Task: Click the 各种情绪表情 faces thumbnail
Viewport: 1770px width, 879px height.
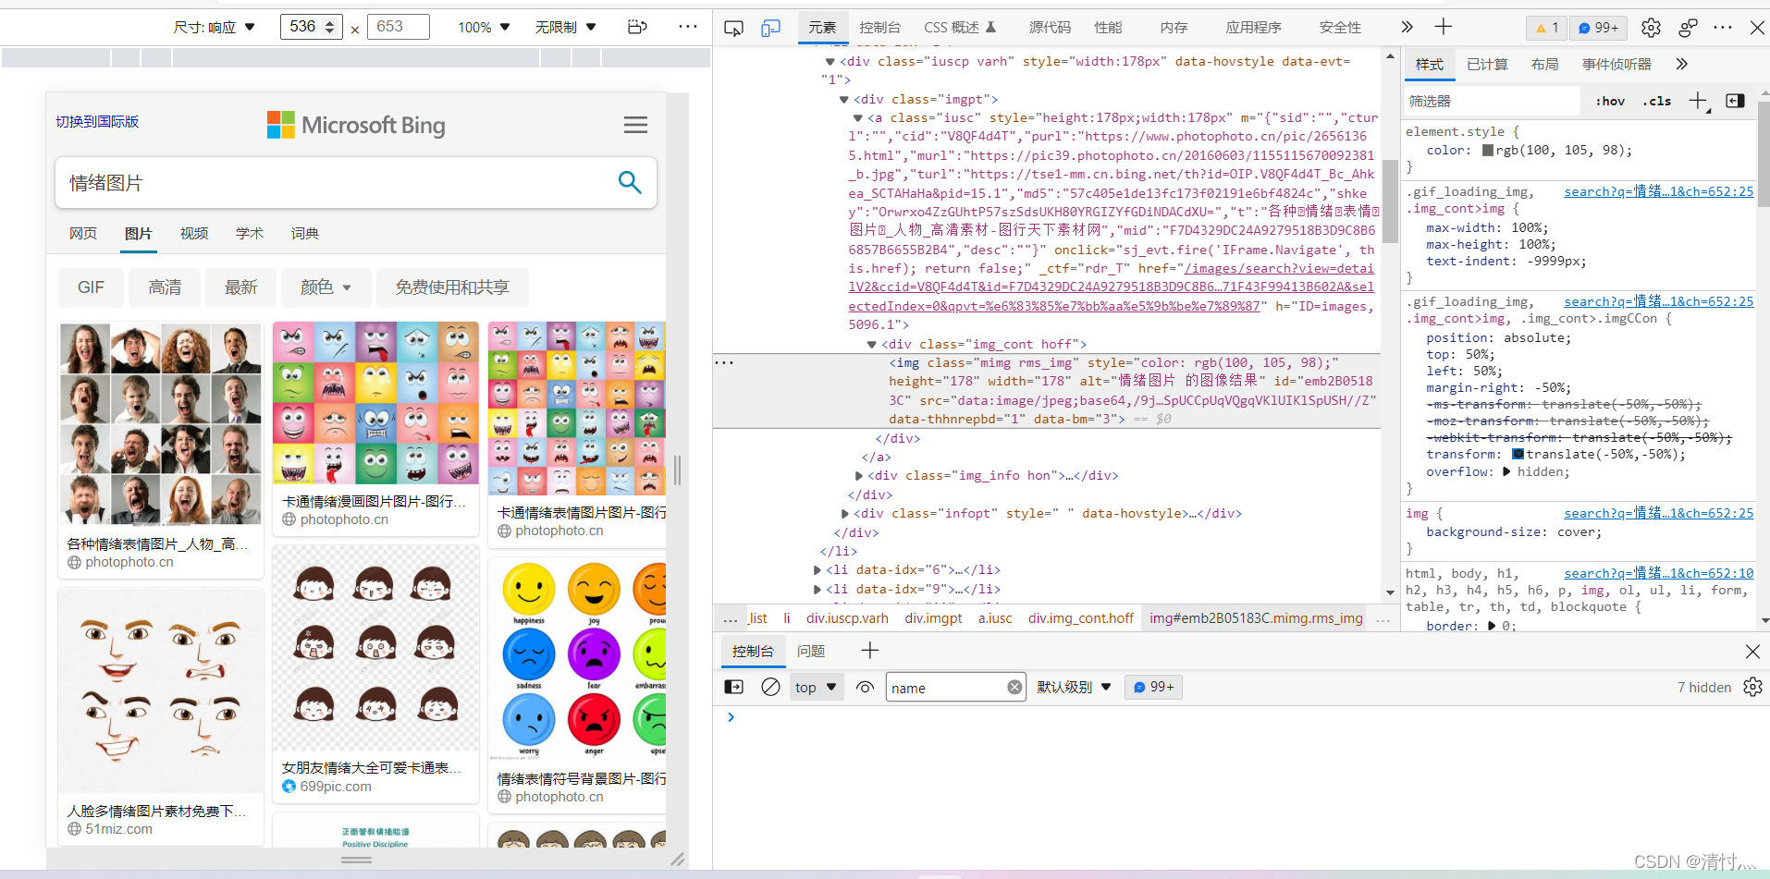Action: [x=161, y=423]
